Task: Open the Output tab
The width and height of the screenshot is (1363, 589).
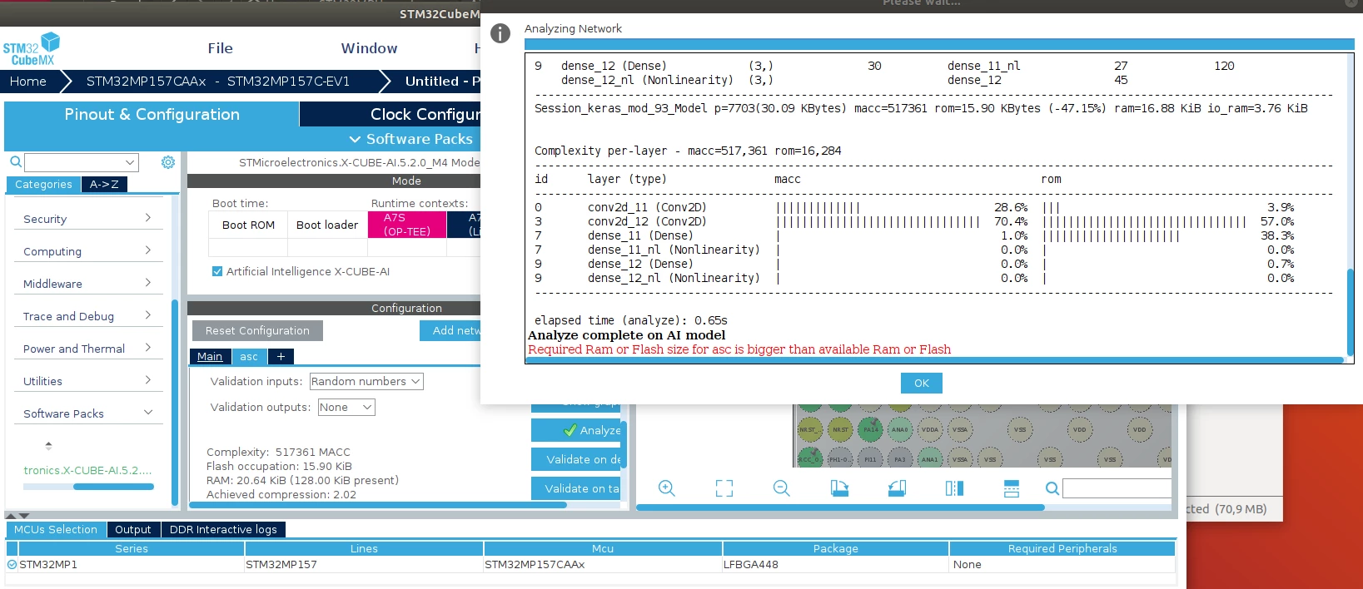Action: click(133, 529)
